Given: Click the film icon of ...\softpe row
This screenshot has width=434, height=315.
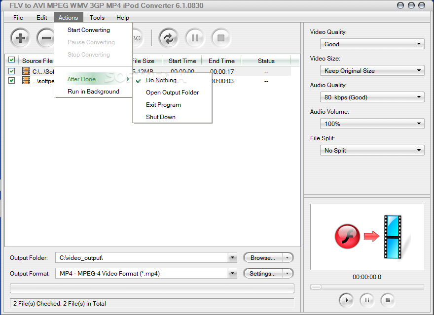Looking at the screenshot, I should (x=26, y=80).
